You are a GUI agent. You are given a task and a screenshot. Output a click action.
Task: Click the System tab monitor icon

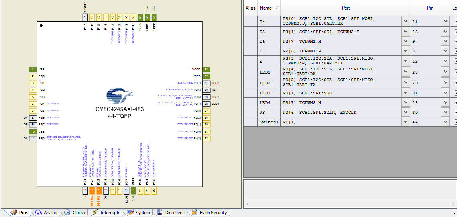tap(130, 213)
